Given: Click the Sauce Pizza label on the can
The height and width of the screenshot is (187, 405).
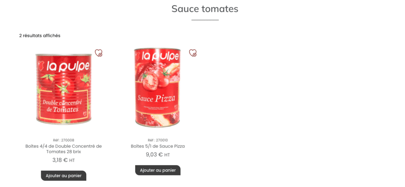Looking at the screenshot, I should point(157,98).
